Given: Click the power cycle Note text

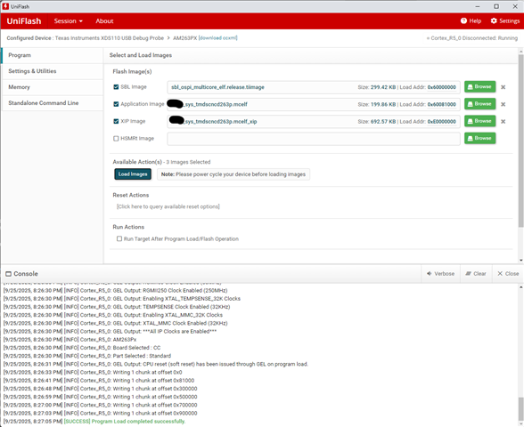Looking at the screenshot, I should point(233,174).
